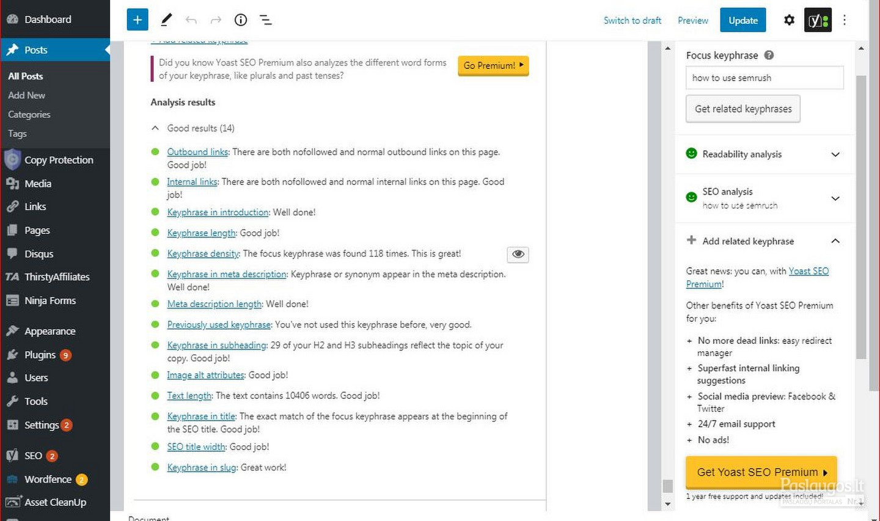
Task: Click the Tools wrench icon in sidebar
Action: (12, 401)
